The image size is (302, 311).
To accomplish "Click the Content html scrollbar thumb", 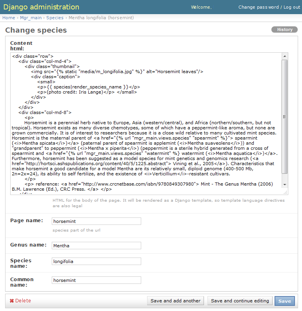I will (285, 117).
